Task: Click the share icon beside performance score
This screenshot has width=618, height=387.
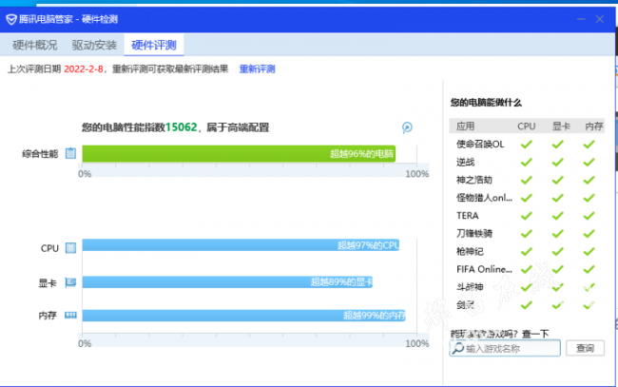Action: point(407,127)
